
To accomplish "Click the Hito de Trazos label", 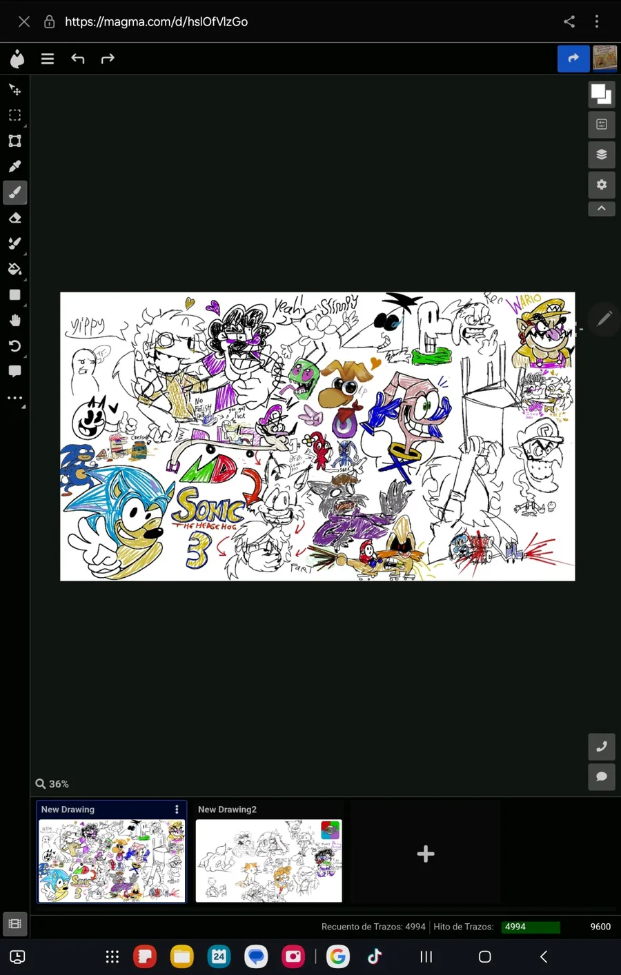I will 464,927.
